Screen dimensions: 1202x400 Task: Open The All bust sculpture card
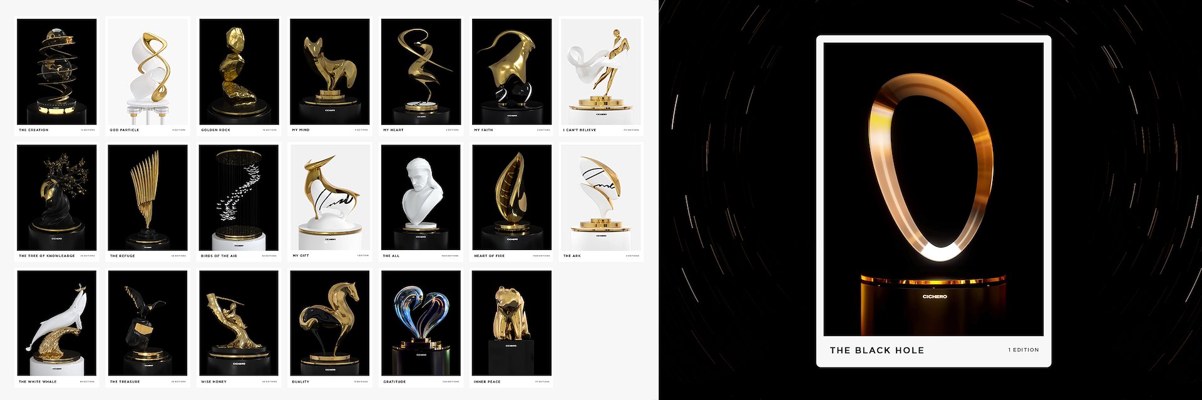point(421,202)
